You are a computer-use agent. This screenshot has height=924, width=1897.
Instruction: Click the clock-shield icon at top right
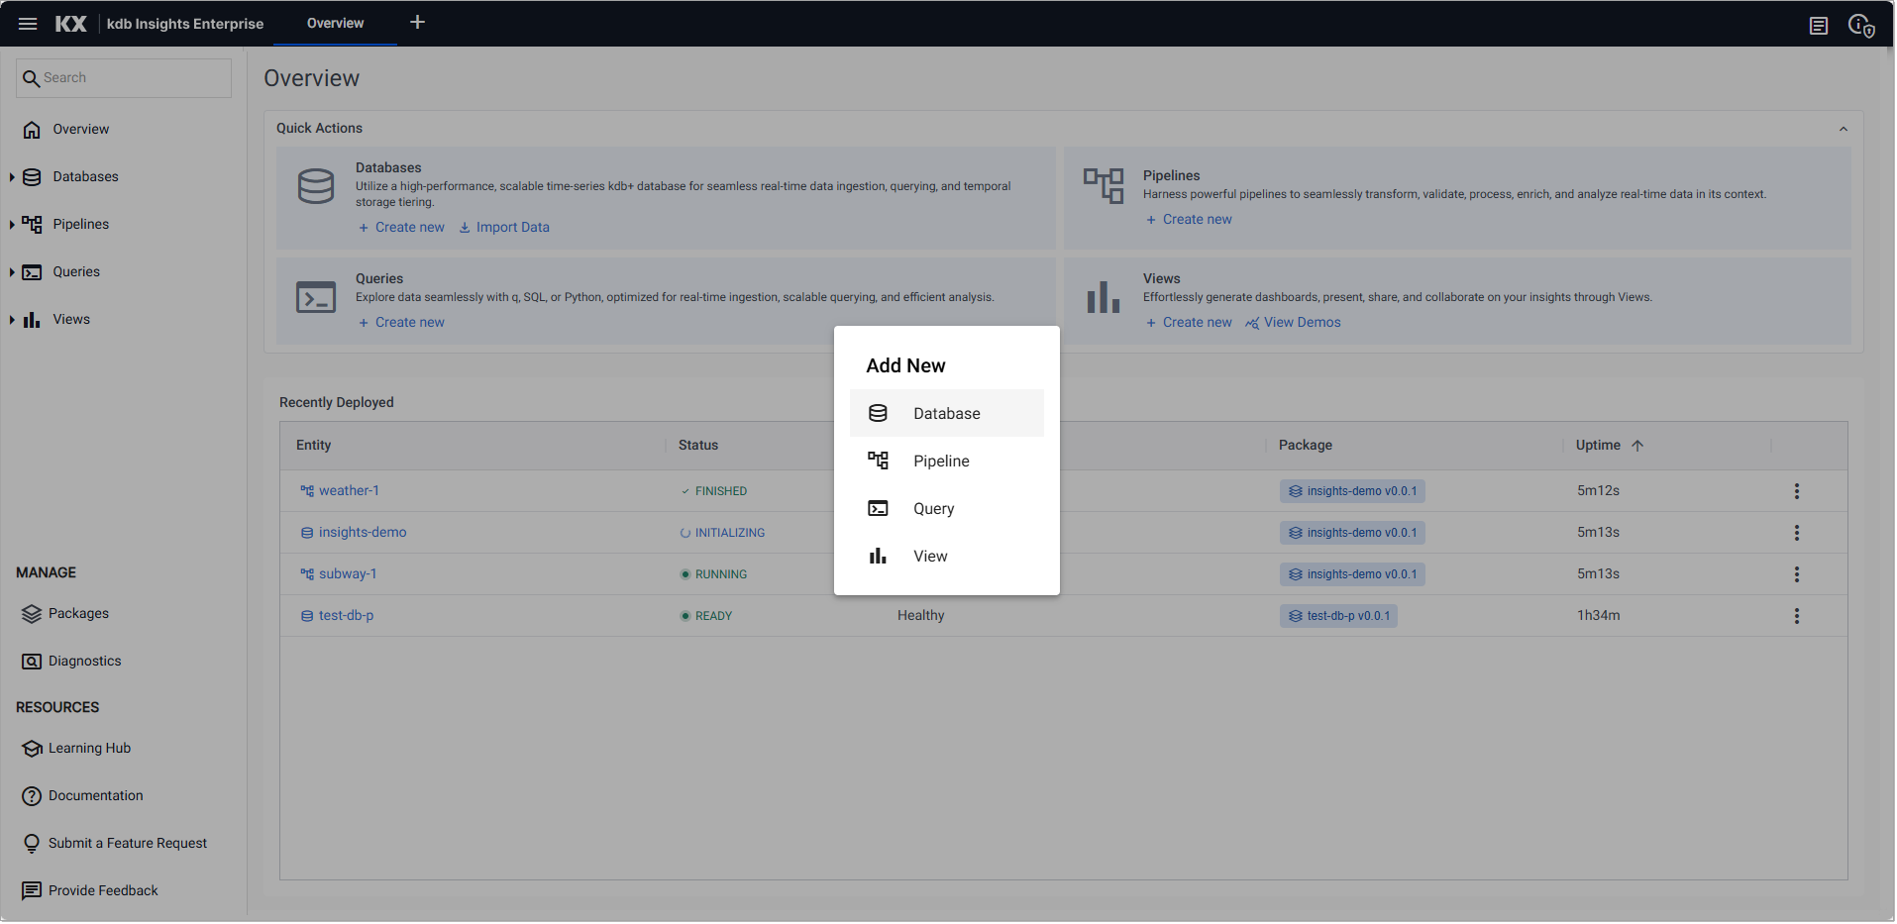coord(1860,26)
